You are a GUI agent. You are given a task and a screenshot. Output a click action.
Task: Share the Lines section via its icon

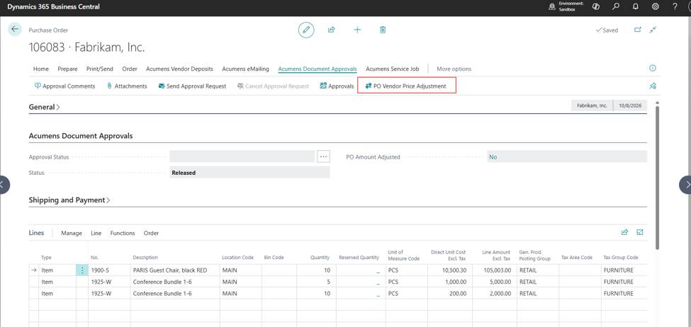point(624,232)
